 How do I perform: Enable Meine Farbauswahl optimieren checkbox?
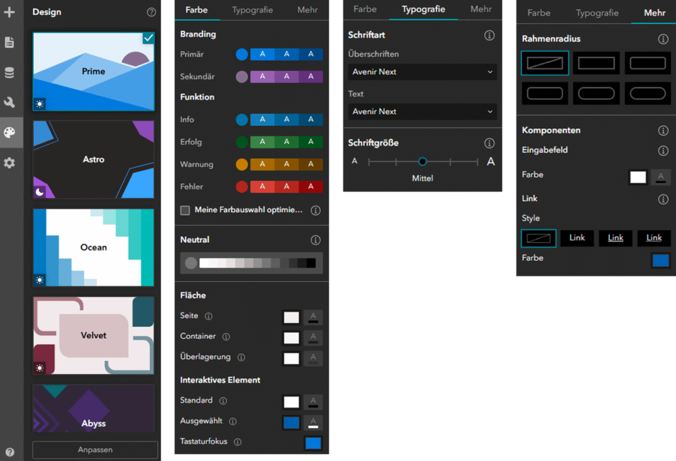(185, 210)
